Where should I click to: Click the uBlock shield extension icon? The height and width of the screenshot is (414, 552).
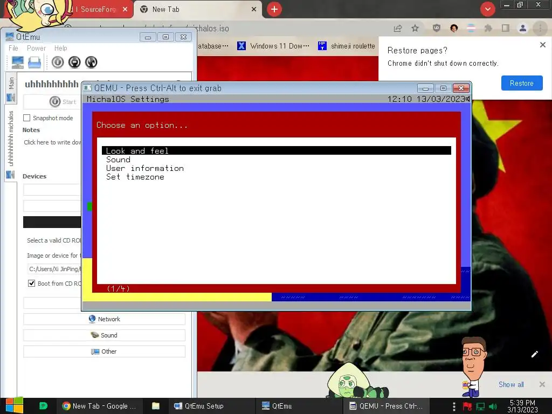437,28
